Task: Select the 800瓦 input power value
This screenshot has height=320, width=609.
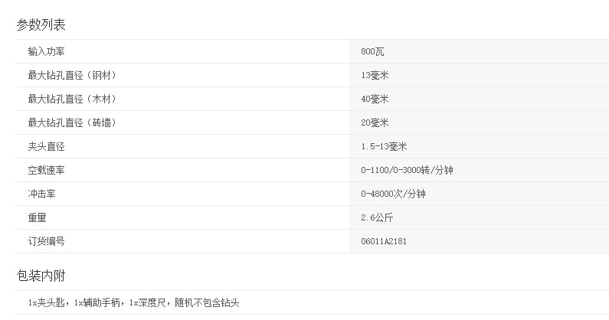Action: 373,51
